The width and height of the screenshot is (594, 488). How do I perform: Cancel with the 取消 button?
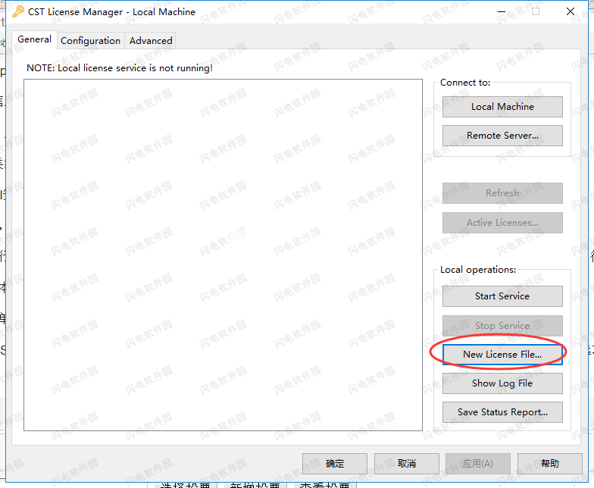[x=407, y=464]
